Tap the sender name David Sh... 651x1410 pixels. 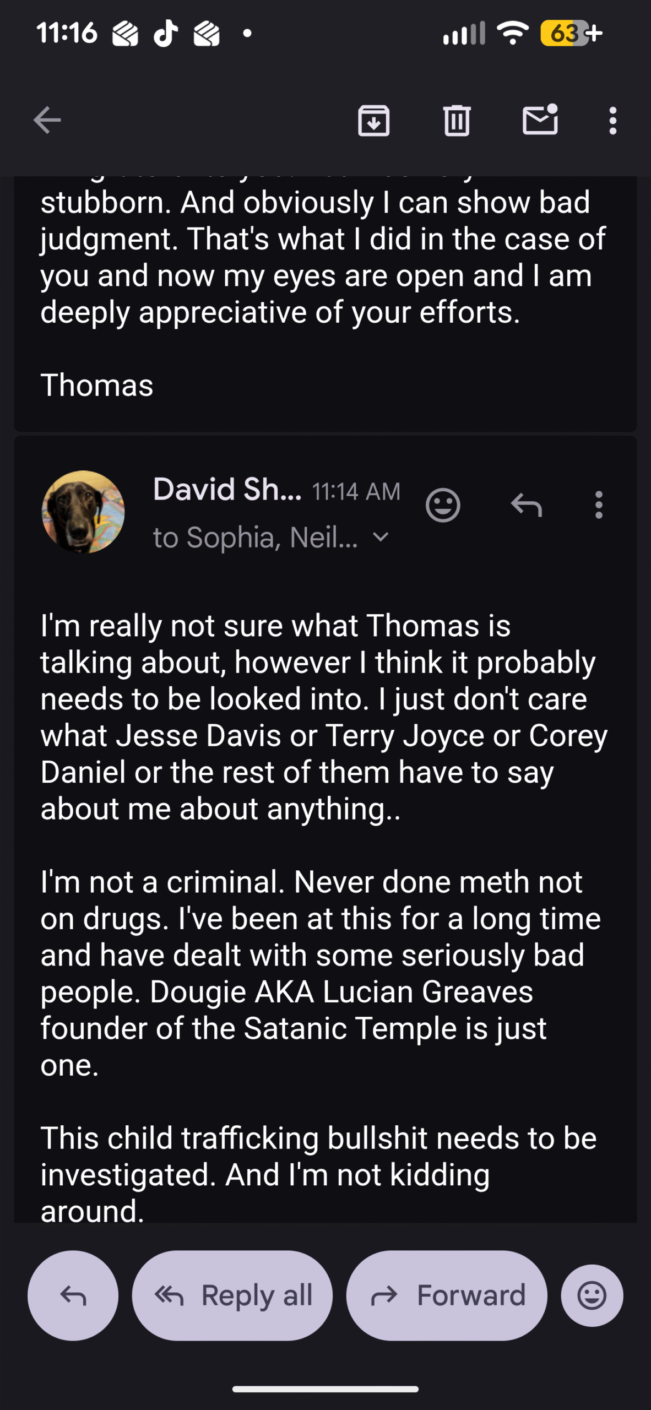(x=227, y=489)
